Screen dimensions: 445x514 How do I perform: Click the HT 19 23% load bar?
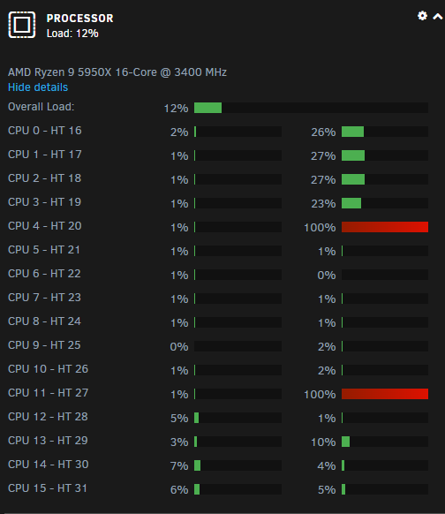point(385,203)
